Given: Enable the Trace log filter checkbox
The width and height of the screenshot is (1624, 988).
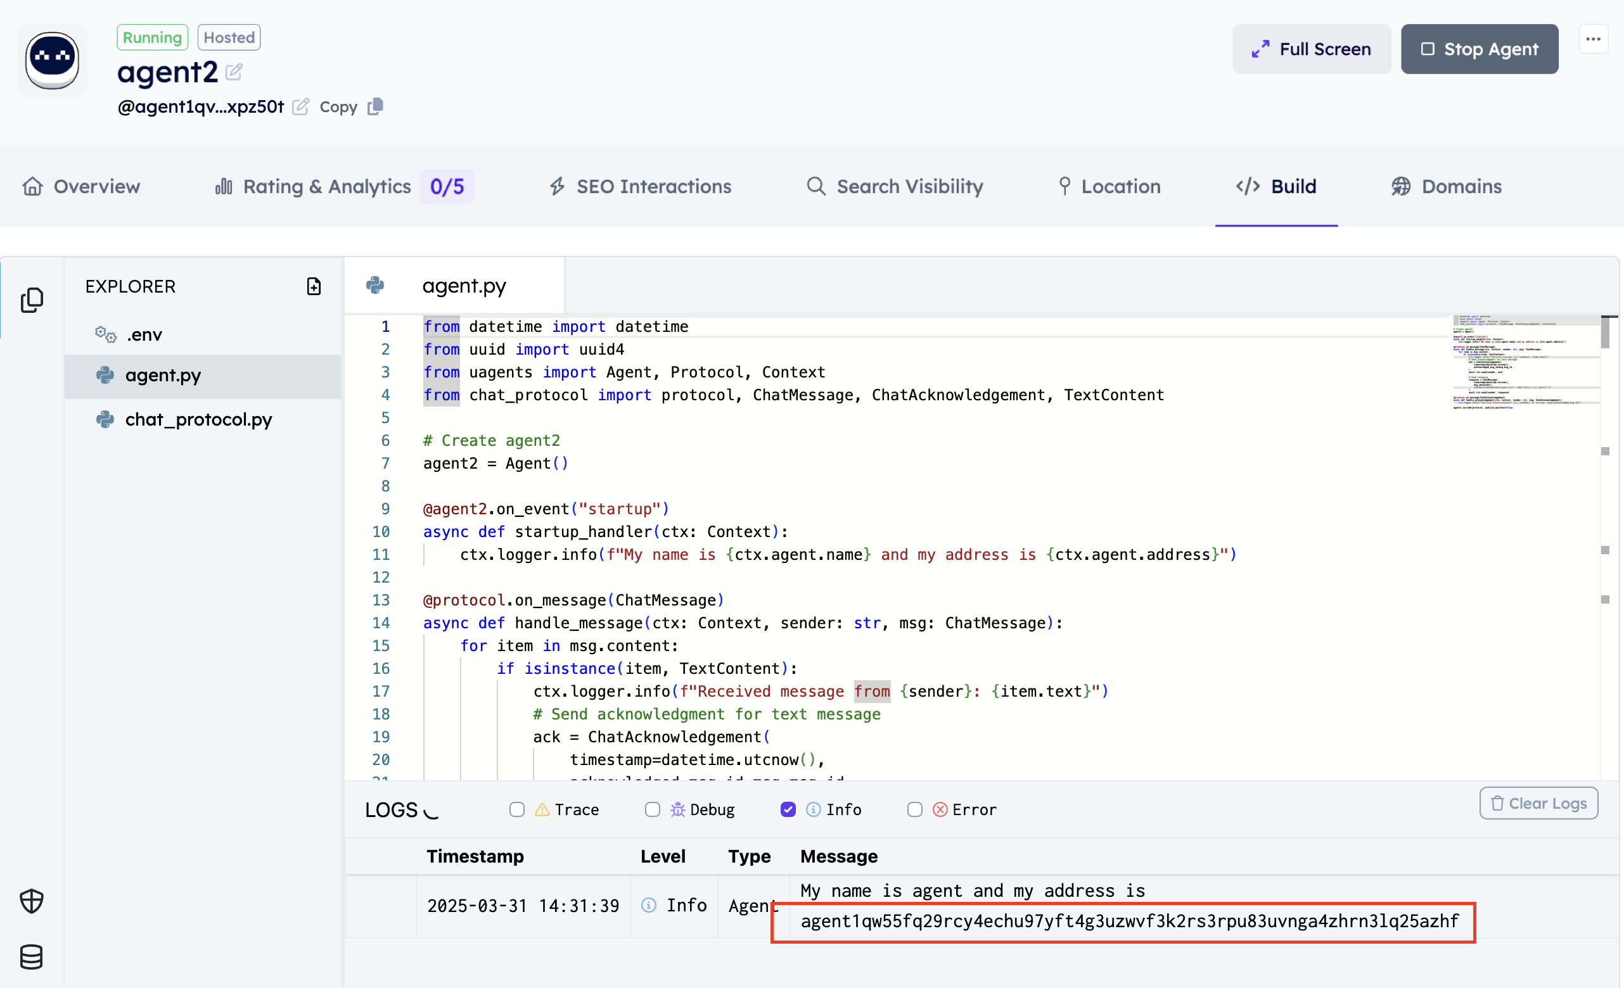Looking at the screenshot, I should click(x=517, y=809).
